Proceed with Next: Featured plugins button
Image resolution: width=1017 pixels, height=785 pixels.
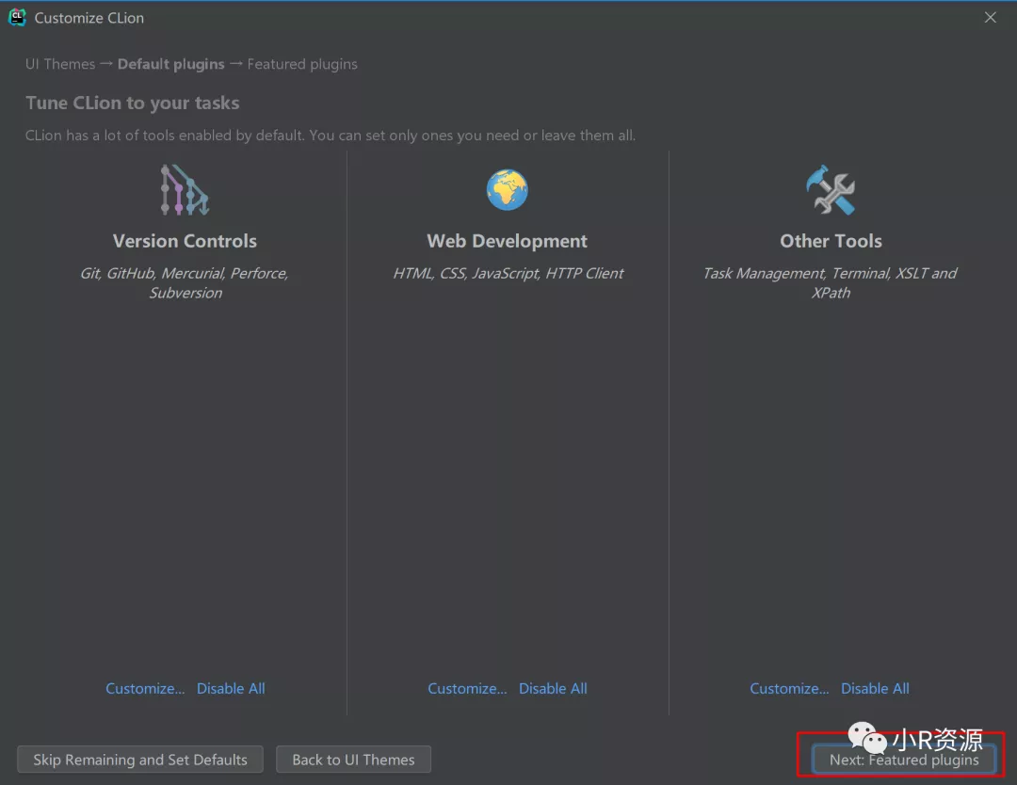pos(903,759)
